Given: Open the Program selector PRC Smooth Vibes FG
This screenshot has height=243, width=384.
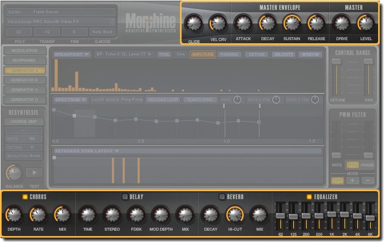Looking at the screenshot, I should (61, 21).
